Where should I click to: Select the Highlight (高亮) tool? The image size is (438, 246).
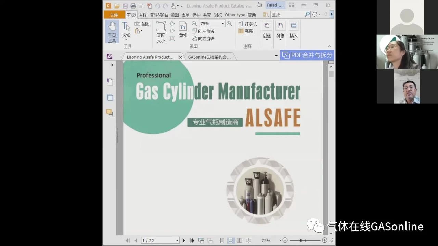coord(245,31)
